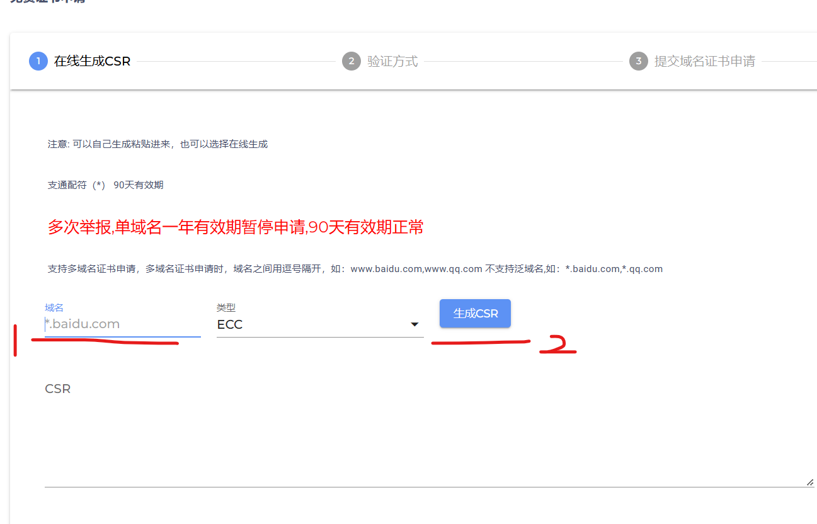Image resolution: width=817 pixels, height=524 pixels.
Task: Click the 域名 field label
Action: click(54, 307)
